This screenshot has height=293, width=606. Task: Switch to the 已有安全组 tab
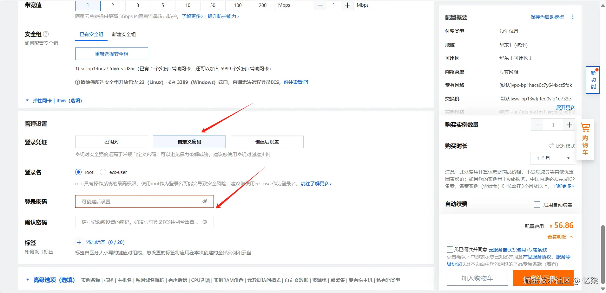click(91, 34)
